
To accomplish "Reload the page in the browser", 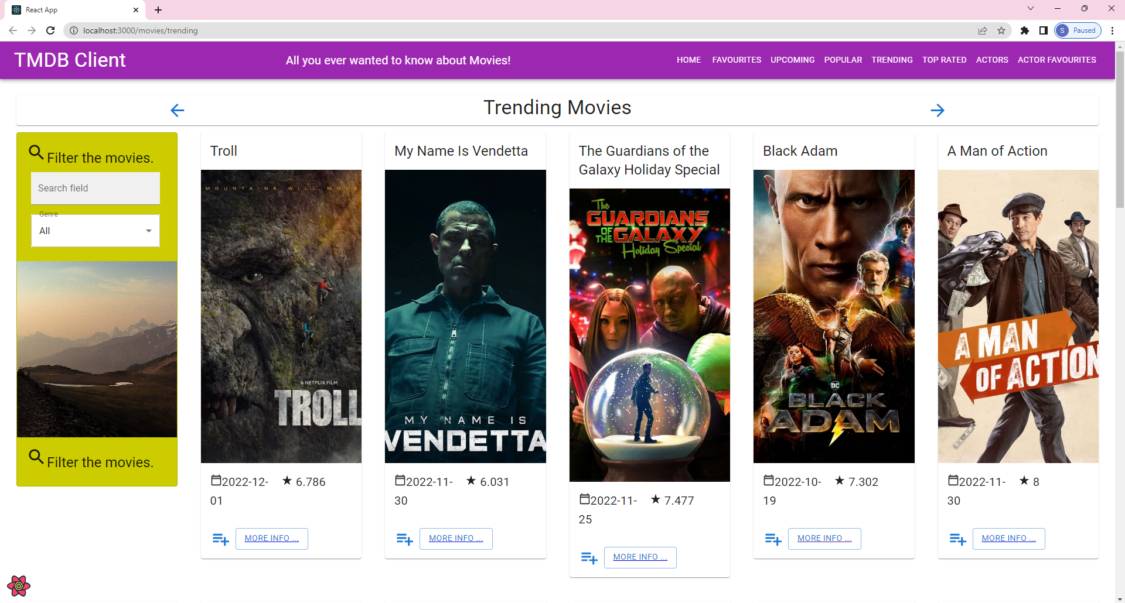I will pos(50,30).
